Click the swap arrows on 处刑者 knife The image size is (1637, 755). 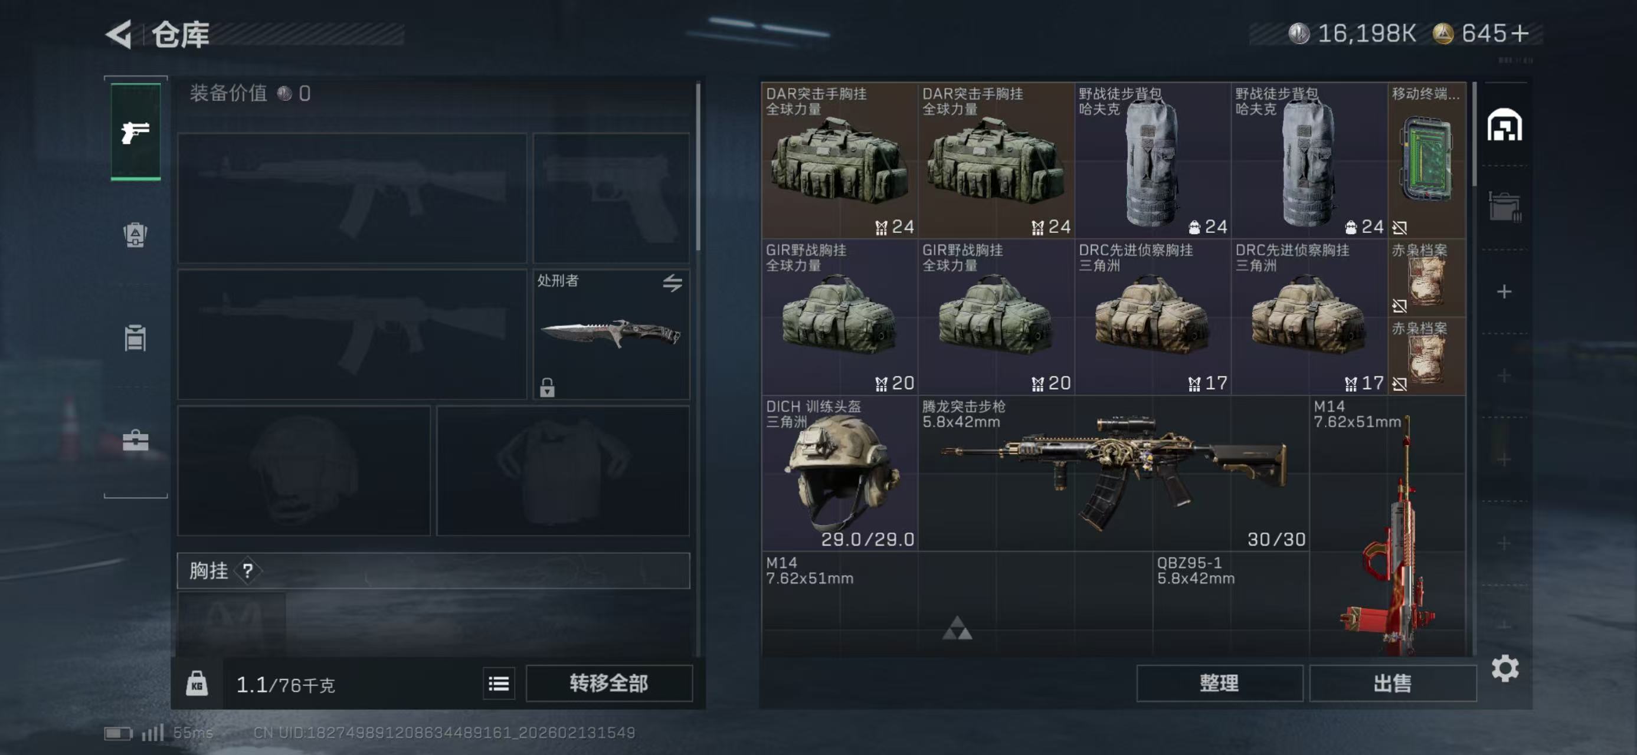(672, 283)
